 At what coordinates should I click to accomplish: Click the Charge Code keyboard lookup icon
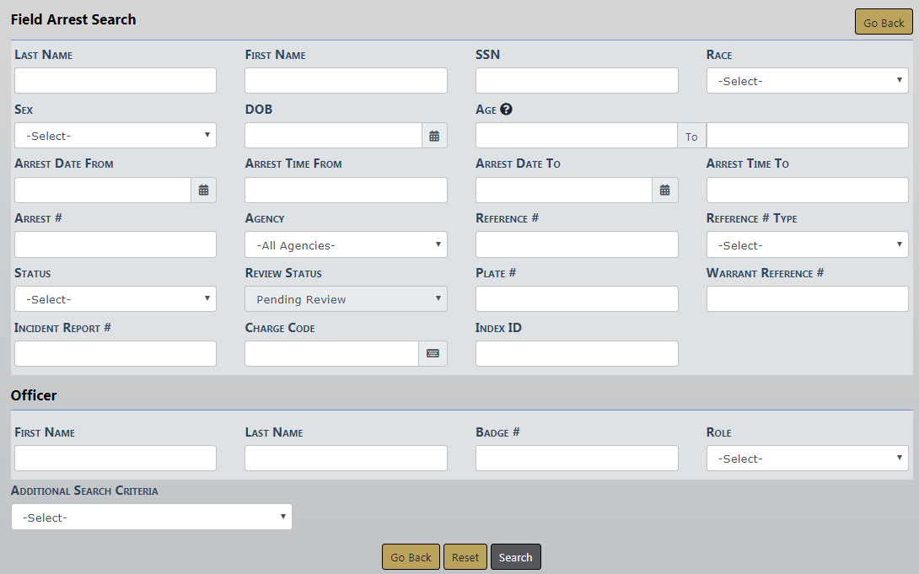click(x=433, y=354)
